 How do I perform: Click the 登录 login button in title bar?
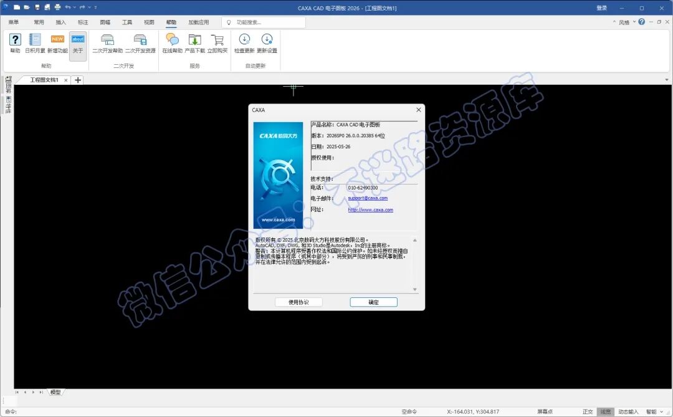click(x=602, y=7)
